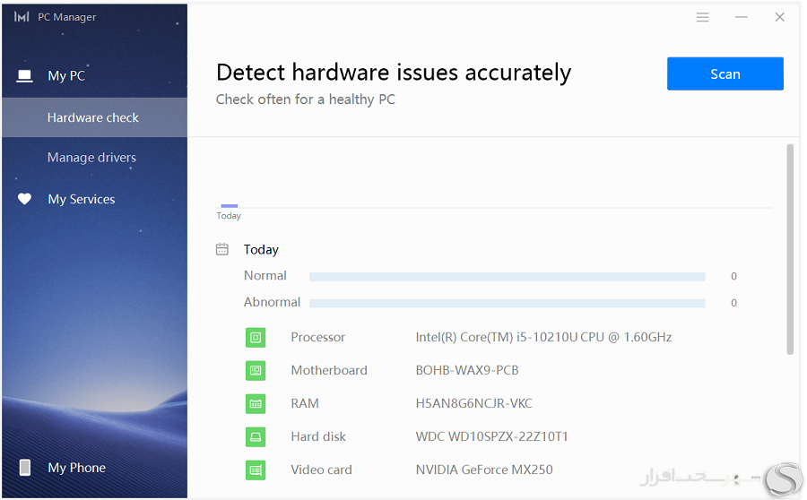The height and width of the screenshot is (500, 807).
Task: Click the Today calendar icon
Action: coord(221,249)
